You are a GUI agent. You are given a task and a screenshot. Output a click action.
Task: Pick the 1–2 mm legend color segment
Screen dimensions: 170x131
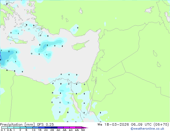(x=17, y=128)
